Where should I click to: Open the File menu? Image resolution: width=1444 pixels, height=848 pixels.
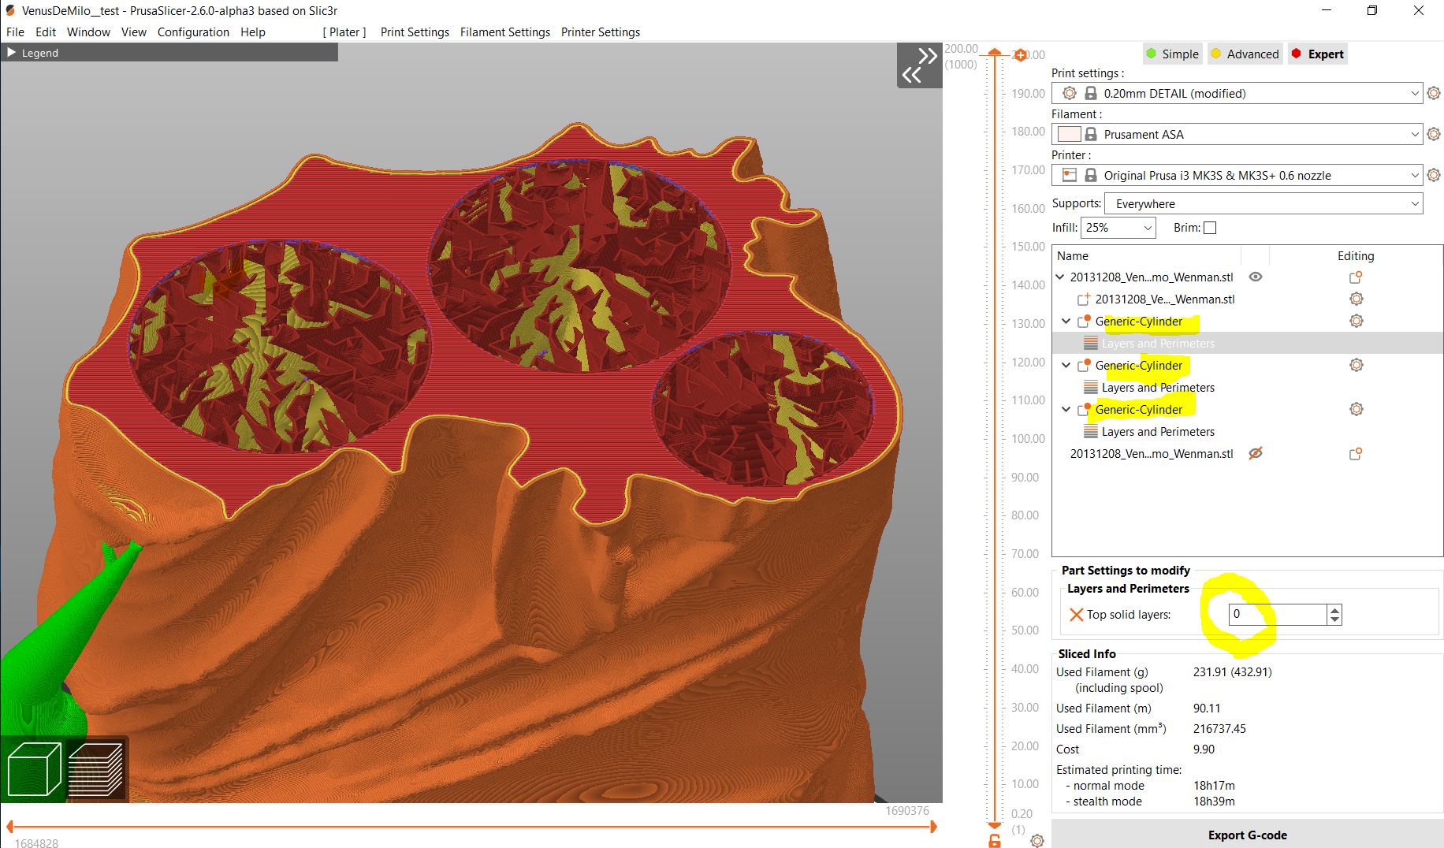pos(15,32)
